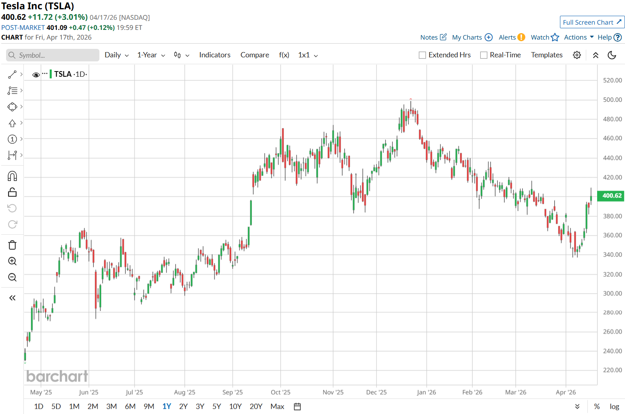
Task: Open the Help link
Action: pos(610,37)
